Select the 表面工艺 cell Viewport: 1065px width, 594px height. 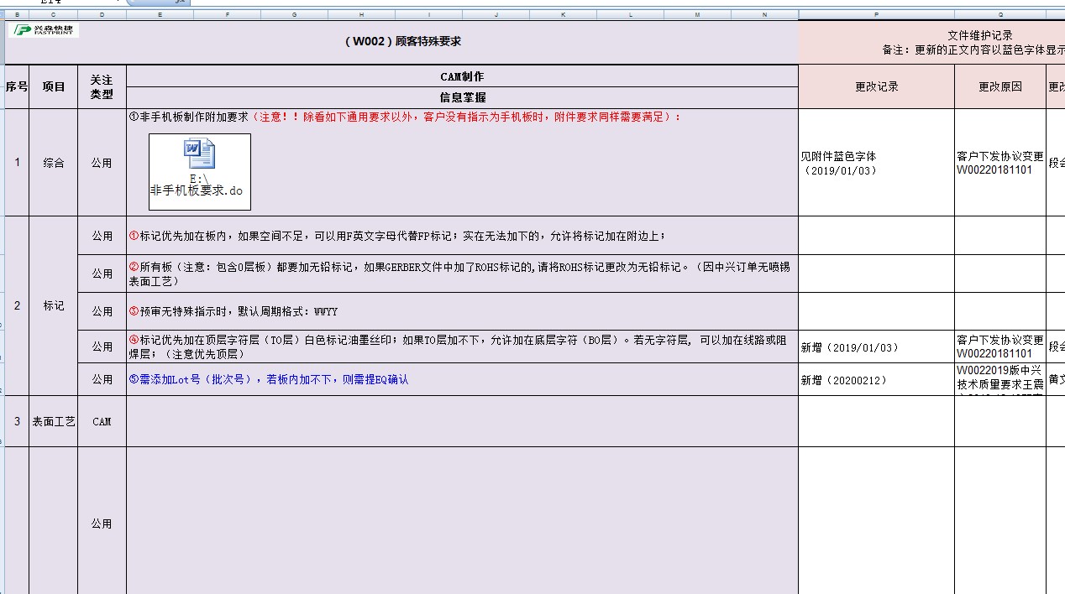tap(54, 421)
